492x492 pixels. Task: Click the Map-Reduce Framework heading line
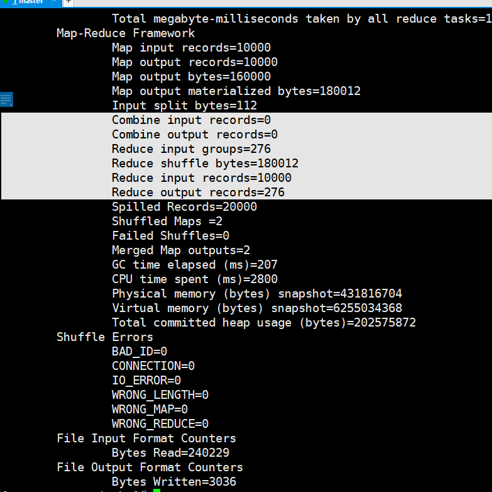point(126,33)
